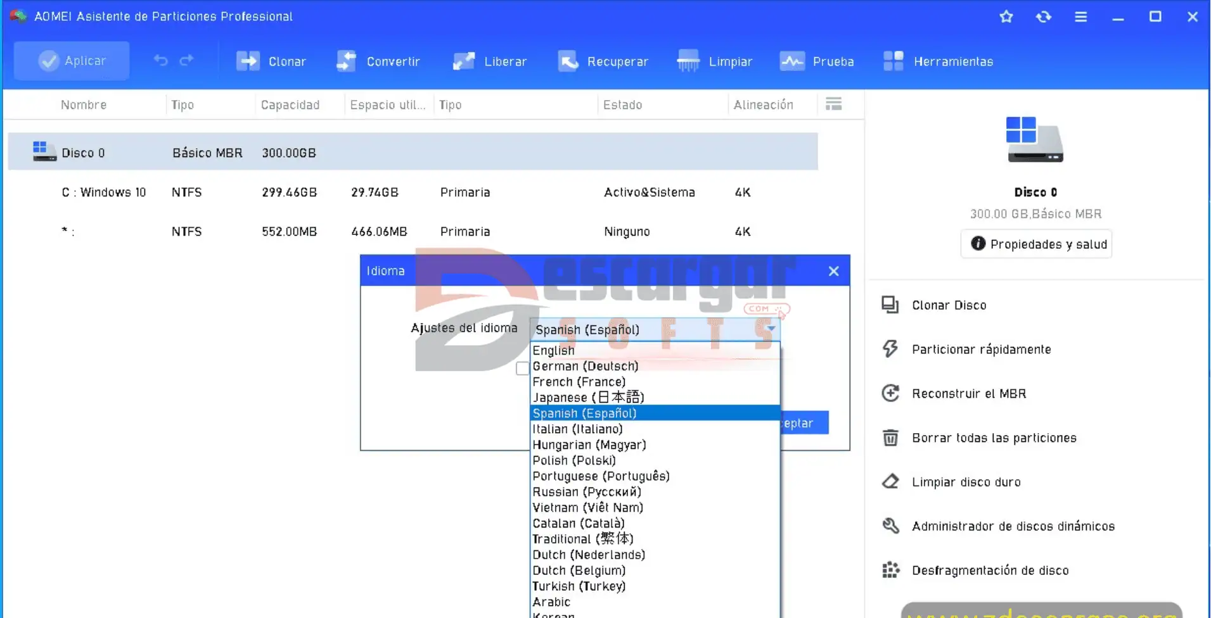1211x618 pixels.
Task: Choose French (France) from the list
Action: (655, 382)
